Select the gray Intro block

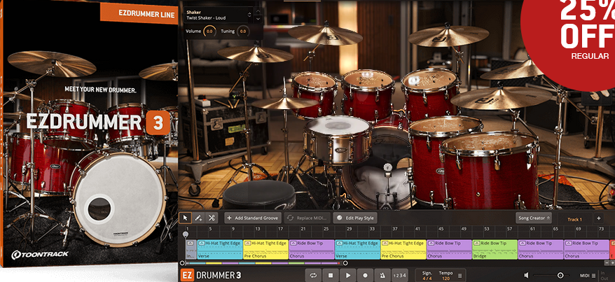(x=191, y=250)
